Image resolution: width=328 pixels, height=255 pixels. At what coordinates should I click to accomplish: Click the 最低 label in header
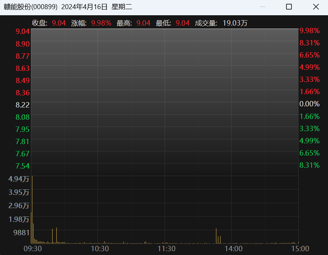163,23
